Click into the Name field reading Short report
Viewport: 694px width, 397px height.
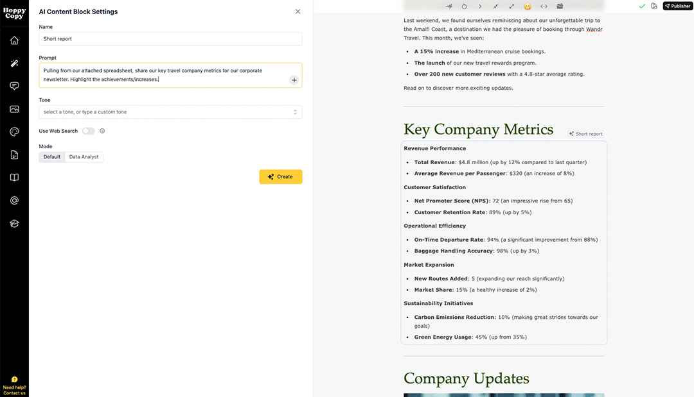pyautogui.click(x=170, y=39)
